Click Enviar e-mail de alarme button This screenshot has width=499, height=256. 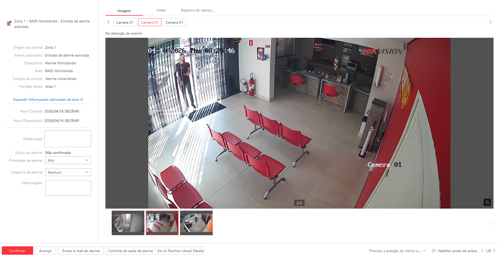coord(81,251)
